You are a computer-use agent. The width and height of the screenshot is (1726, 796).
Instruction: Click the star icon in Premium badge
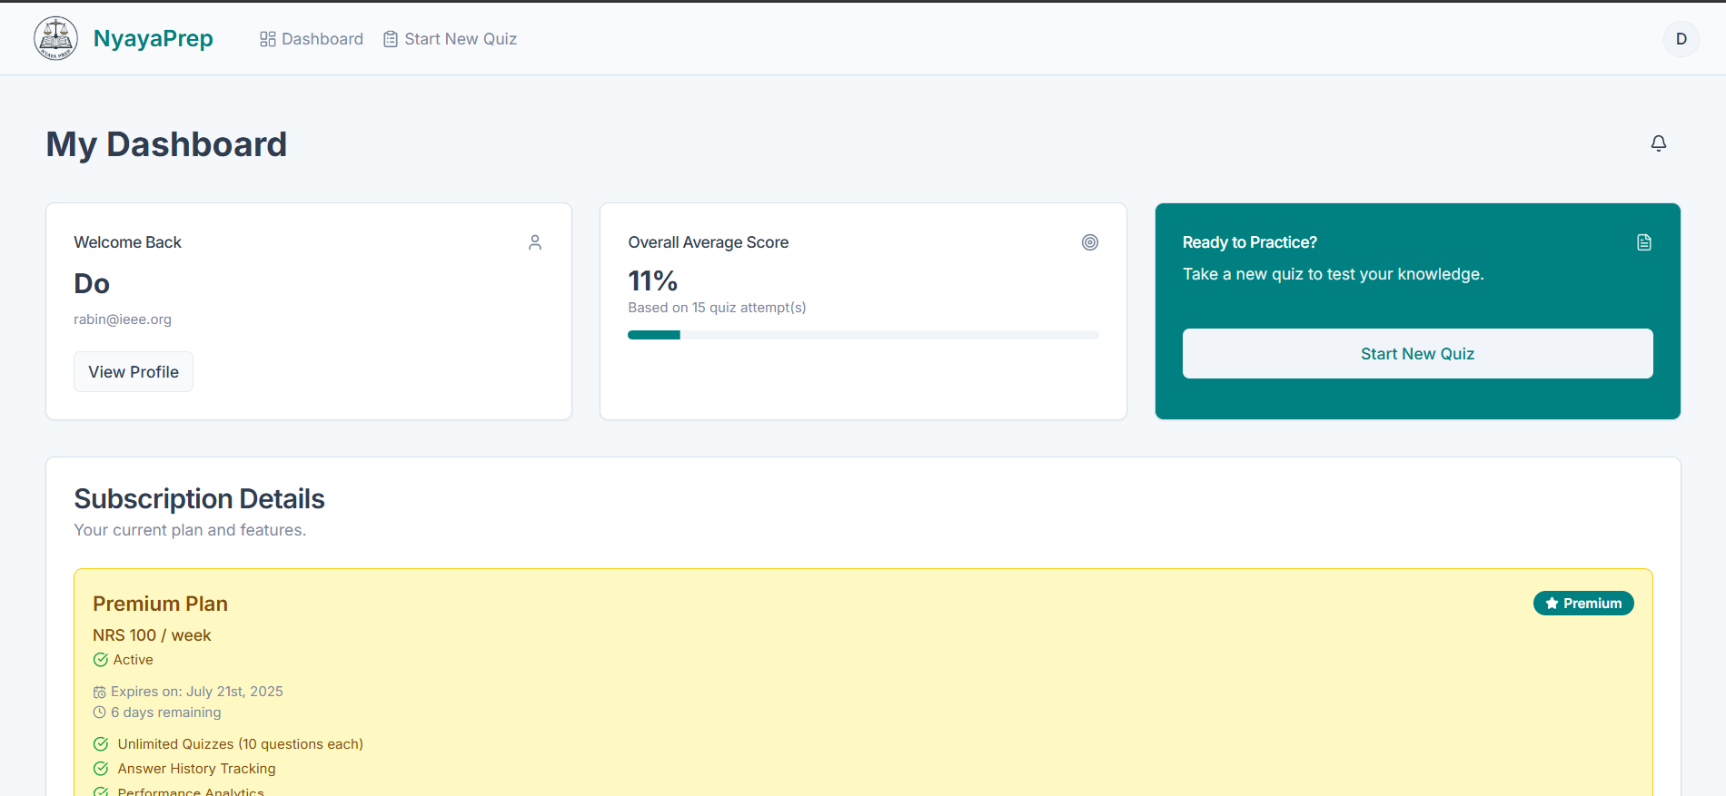pos(1552,604)
